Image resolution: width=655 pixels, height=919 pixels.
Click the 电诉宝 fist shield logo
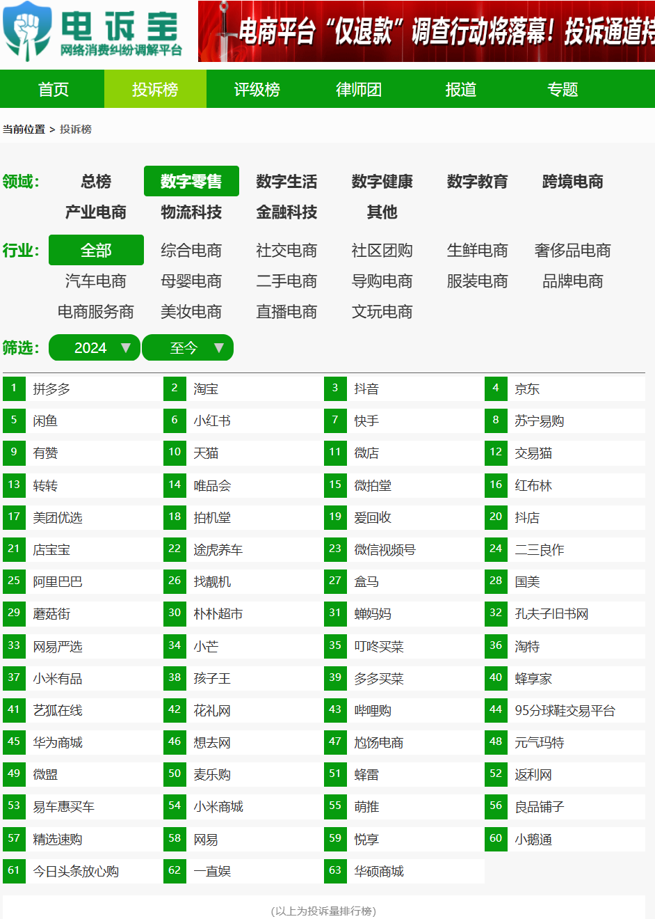click(27, 32)
